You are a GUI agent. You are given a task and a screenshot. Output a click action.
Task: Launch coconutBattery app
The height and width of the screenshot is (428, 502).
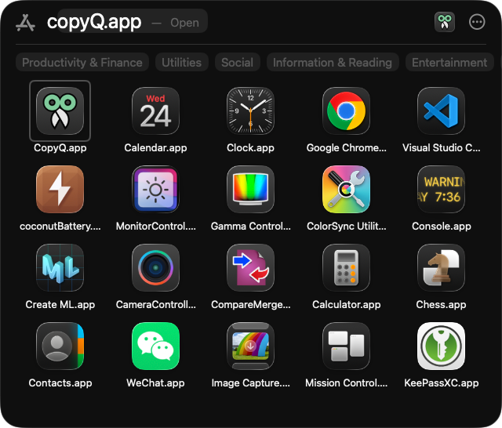pos(60,190)
